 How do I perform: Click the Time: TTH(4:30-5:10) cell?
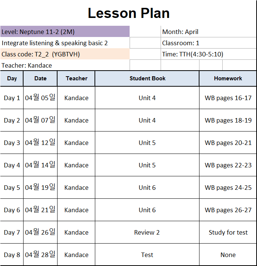click(x=208, y=54)
